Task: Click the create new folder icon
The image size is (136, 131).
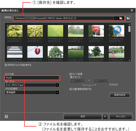Action: coord(128,19)
